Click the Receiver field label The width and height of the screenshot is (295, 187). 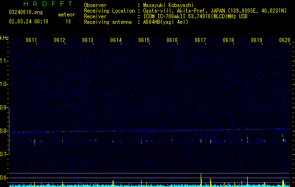tap(95, 16)
